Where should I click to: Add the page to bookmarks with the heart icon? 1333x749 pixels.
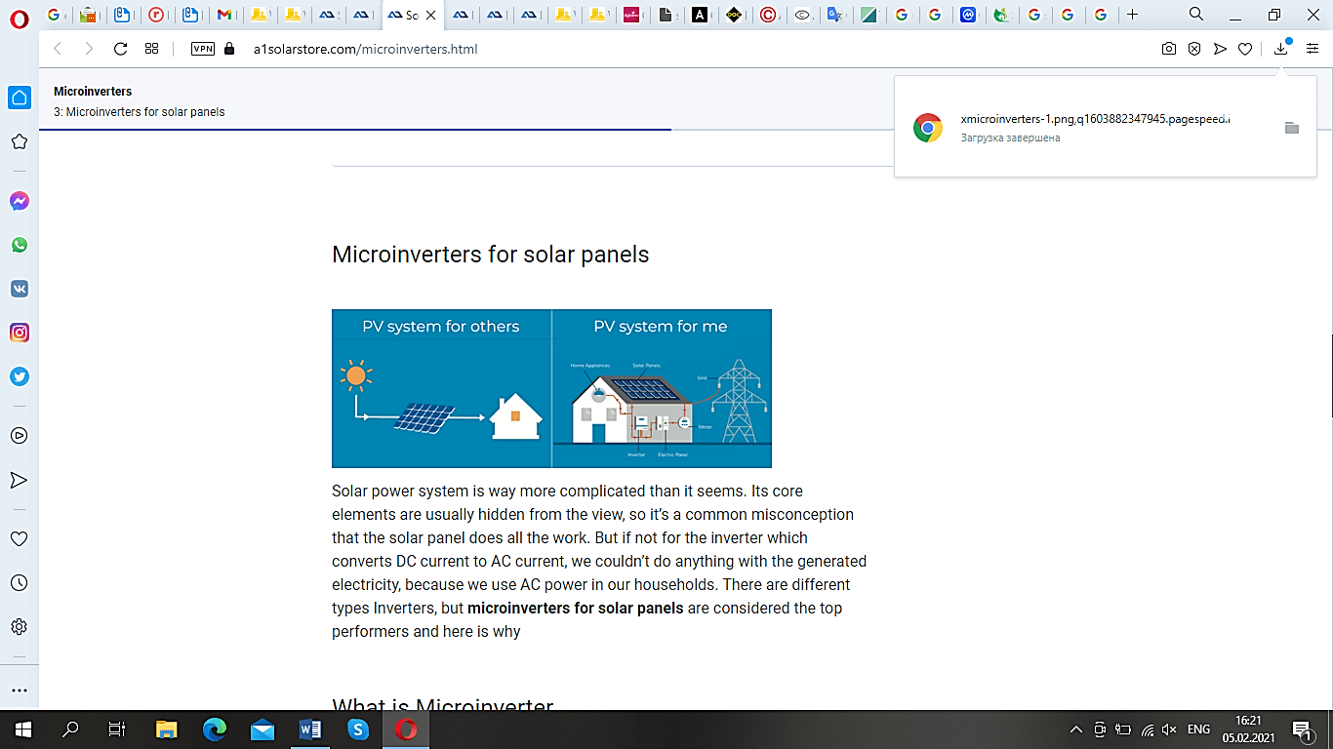(x=1244, y=49)
